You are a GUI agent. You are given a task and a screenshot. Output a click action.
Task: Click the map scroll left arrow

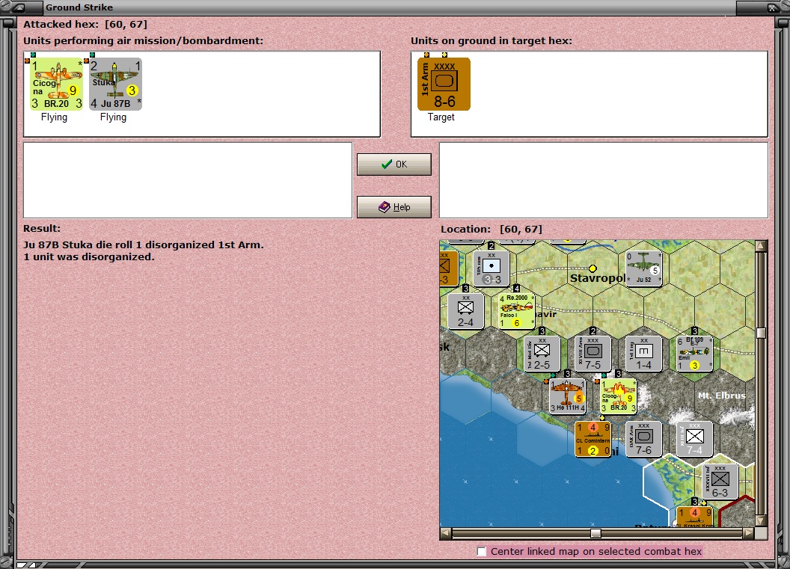point(445,533)
